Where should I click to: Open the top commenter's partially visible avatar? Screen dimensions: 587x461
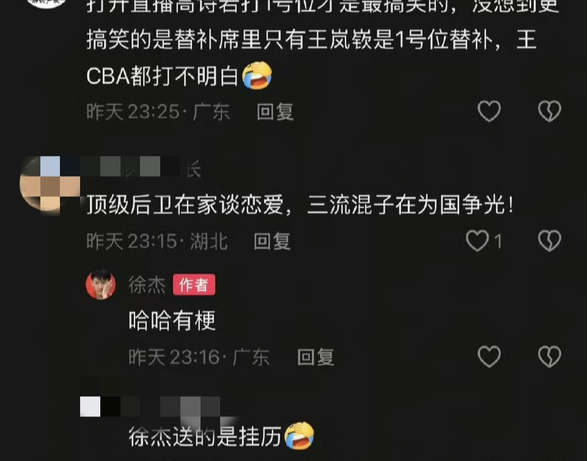point(47,3)
